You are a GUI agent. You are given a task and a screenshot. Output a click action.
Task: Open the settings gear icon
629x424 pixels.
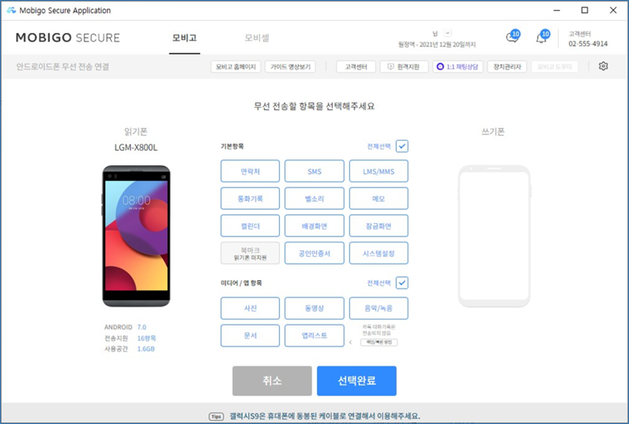coord(603,66)
